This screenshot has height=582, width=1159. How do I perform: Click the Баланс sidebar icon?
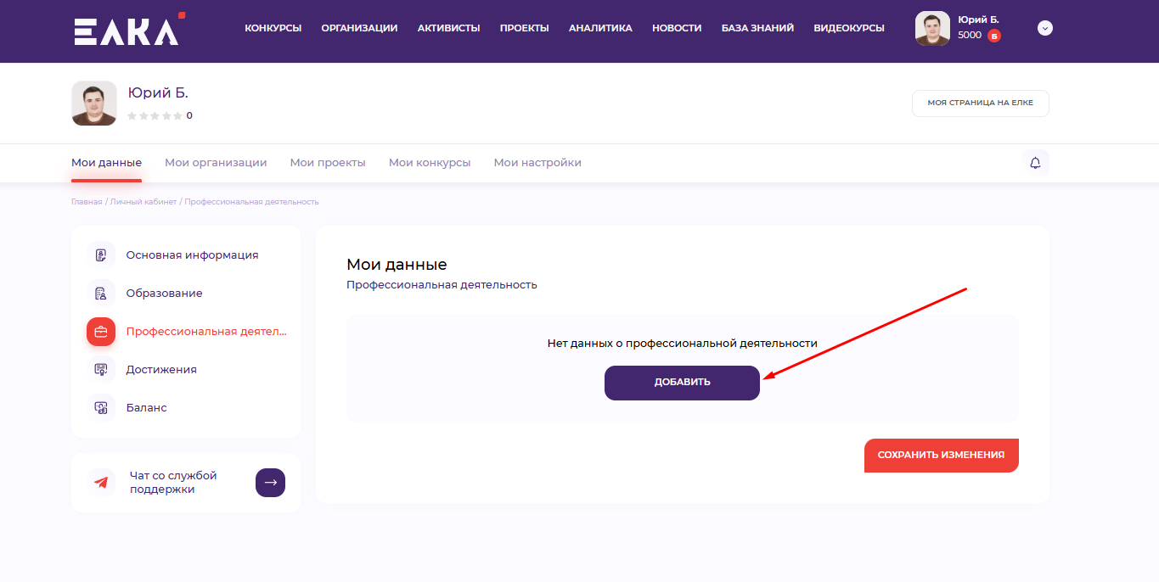click(x=101, y=408)
